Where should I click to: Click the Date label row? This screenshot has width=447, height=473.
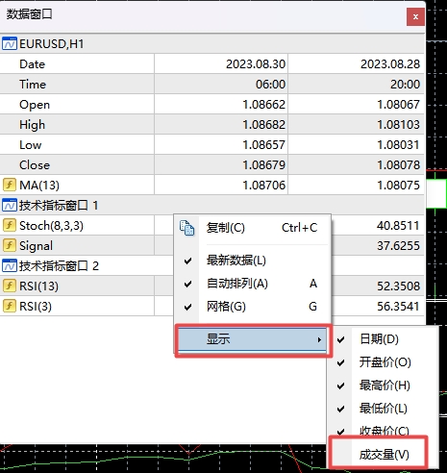pyautogui.click(x=77, y=63)
